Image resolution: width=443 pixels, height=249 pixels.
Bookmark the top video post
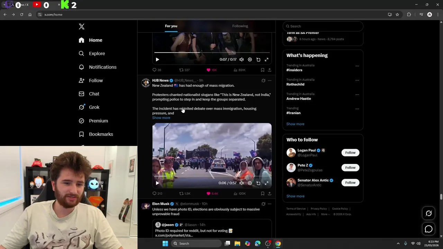click(263, 70)
